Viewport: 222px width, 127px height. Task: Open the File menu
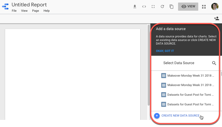tap(14, 11)
